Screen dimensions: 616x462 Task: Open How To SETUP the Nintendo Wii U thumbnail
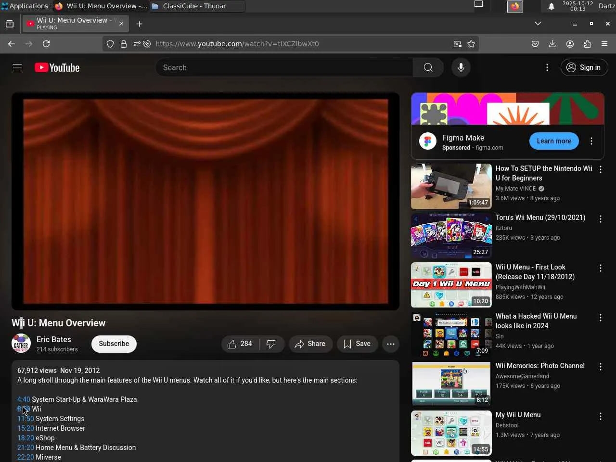[x=451, y=186]
